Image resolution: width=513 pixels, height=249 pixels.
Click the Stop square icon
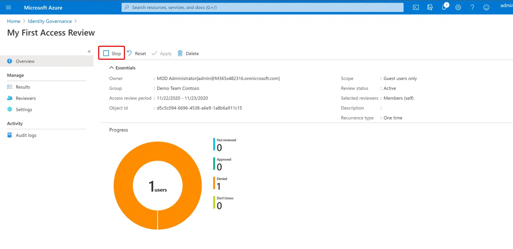pos(106,53)
